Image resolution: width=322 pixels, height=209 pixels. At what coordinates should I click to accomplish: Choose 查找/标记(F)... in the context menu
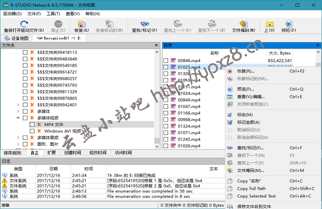[273, 148]
